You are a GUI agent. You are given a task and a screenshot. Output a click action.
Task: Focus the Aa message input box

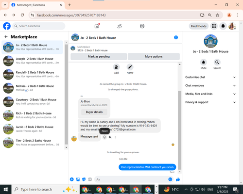pos(134,179)
